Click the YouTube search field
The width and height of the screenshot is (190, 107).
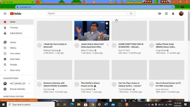(x=87, y=13)
